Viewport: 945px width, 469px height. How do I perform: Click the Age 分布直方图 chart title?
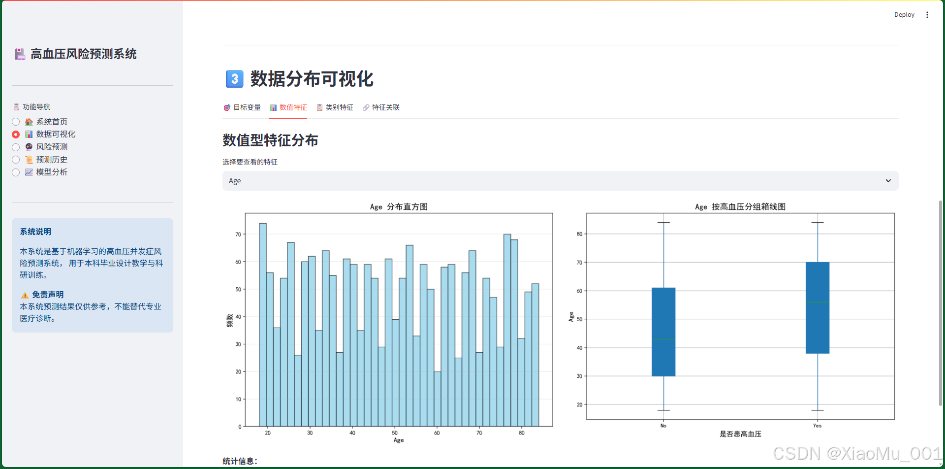[x=399, y=207]
